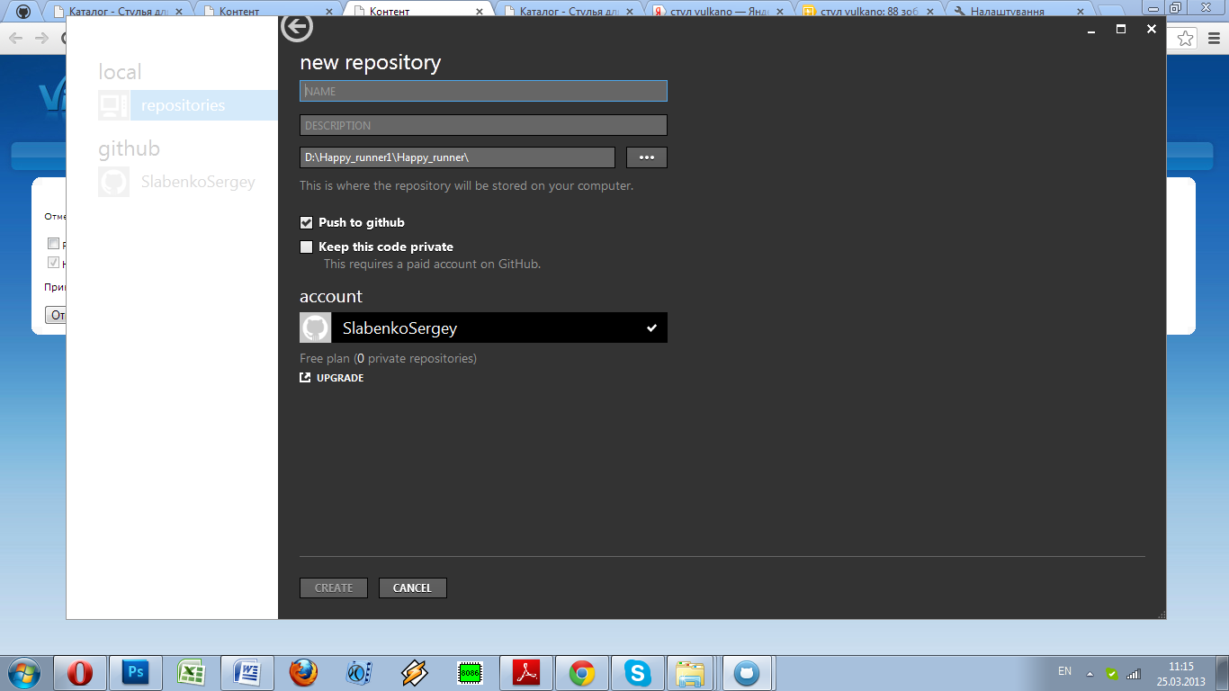Viewport: 1229px width, 691px height.
Task: Open Winamp lightning-bolt icon in the taskbar
Action: 415,673
